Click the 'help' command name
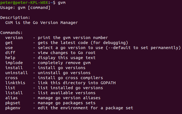The height and width of the screenshot is (114, 182). (x=10, y=57)
